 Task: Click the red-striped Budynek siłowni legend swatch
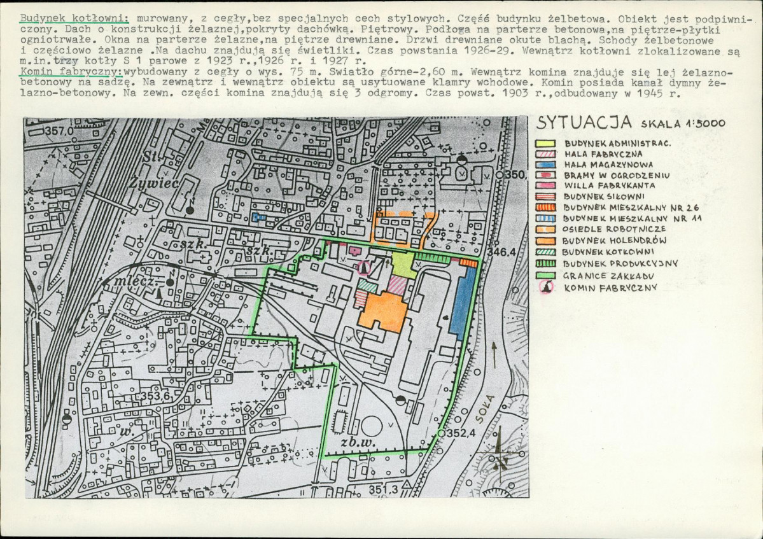pos(545,197)
